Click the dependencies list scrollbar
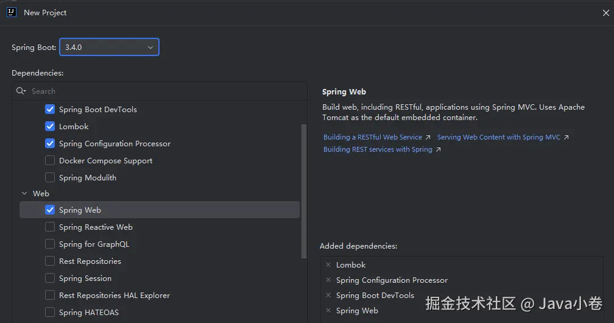Image resolution: width=614 pixels, height=323 pixels. (304, 189)
